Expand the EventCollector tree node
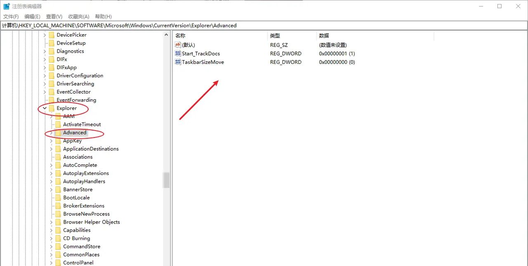 (x=45, y=92)
